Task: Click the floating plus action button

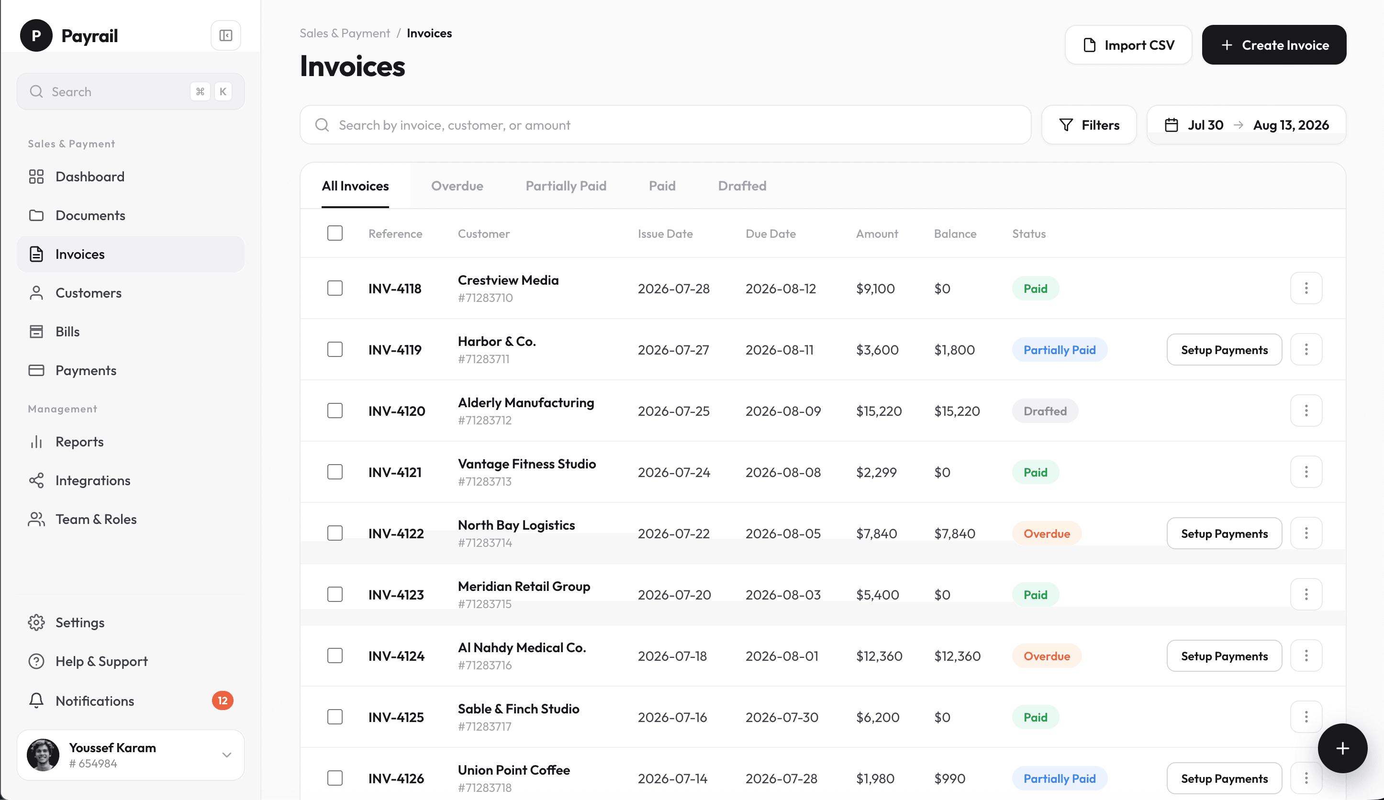Action: click(x=1342, y=748)
